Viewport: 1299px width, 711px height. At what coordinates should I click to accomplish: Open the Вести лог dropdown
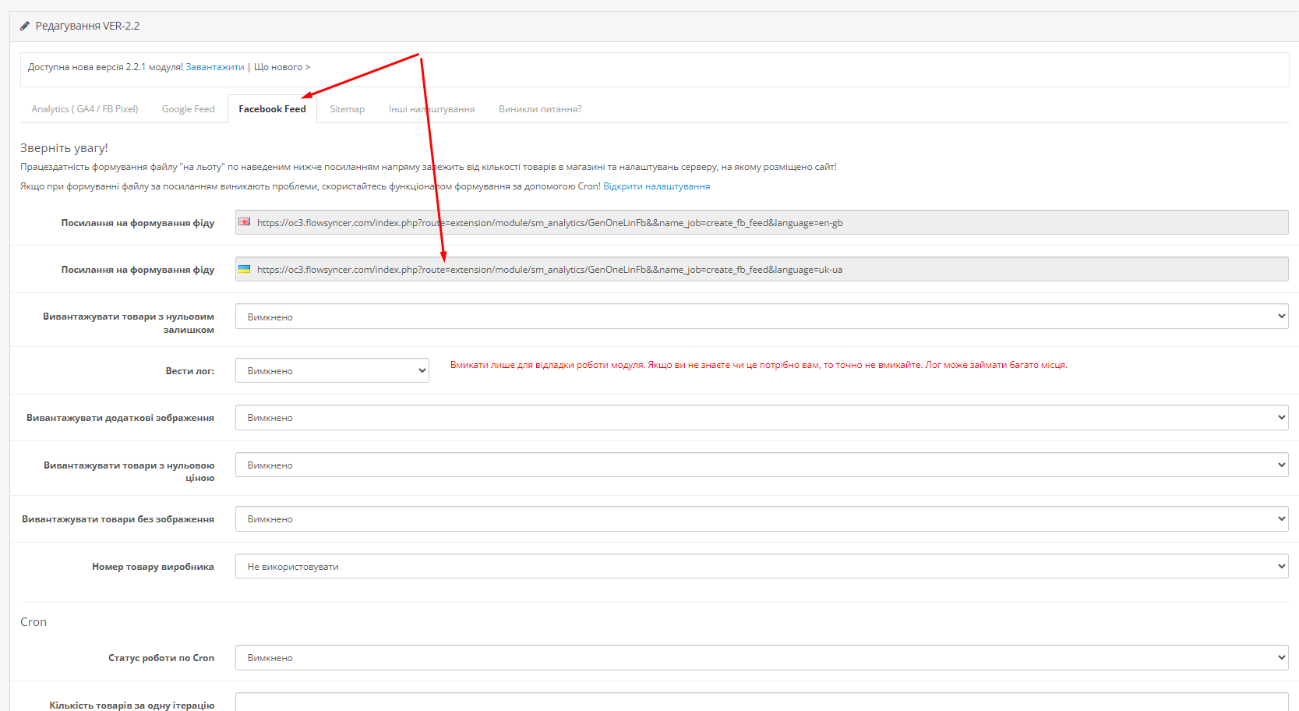pyautogui.click(x=332, y=370)
